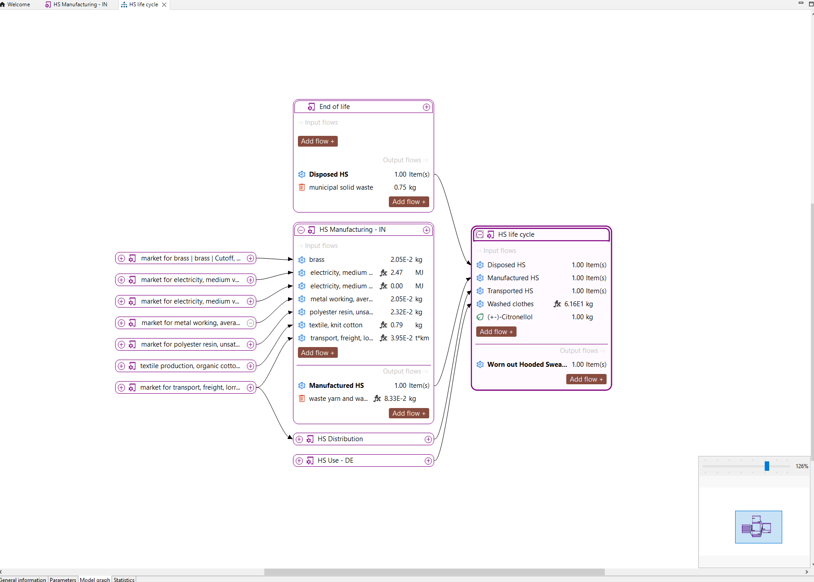
Task: Expand outputs of the End of life node
Action: (426, 107)
